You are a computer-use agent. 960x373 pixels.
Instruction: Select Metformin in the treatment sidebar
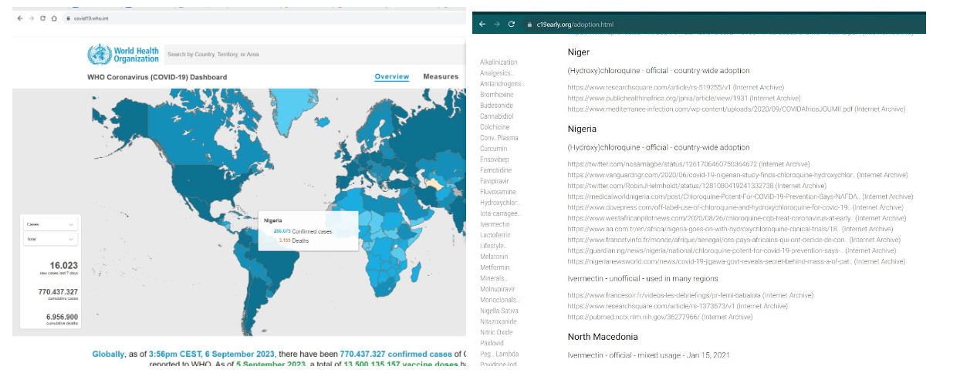click(x=495, y=267)
